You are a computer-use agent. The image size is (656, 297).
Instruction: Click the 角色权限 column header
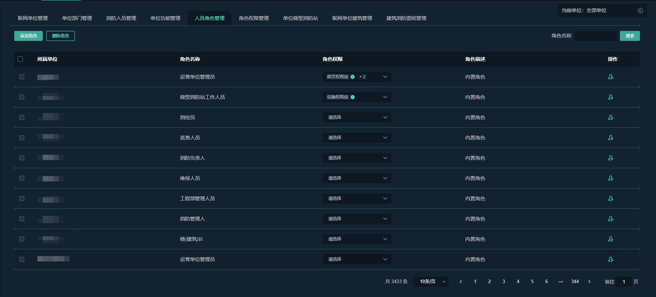tap(333, 59)
